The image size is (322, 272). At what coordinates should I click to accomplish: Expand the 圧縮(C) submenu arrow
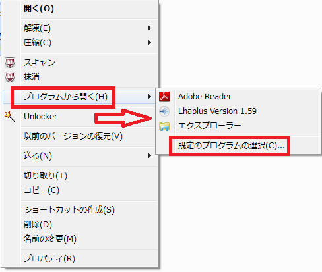[150, 43]
